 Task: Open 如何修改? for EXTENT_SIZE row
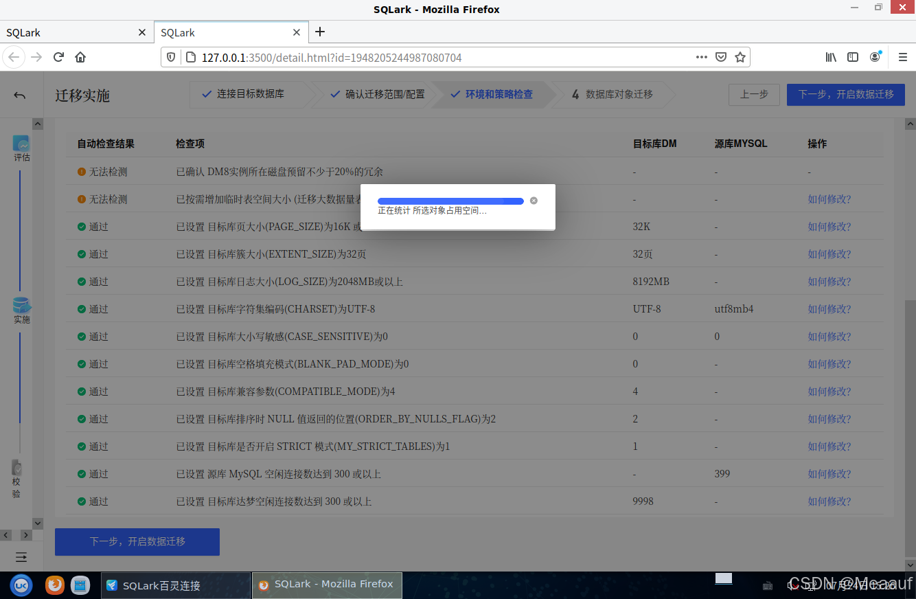[829, 254]
